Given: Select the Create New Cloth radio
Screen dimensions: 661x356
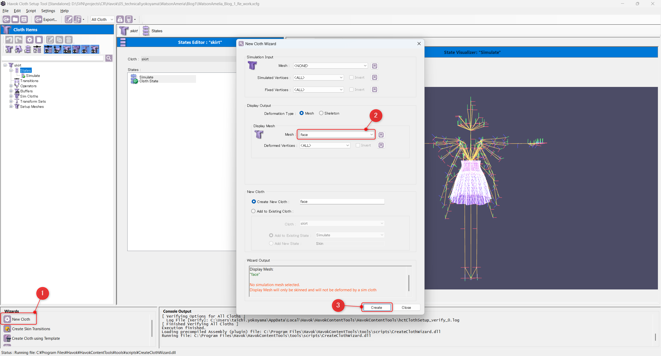Looking at the screenshot, I should coord(254,201).
